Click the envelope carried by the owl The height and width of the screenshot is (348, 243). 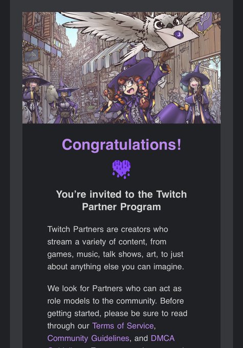[177, 35]
